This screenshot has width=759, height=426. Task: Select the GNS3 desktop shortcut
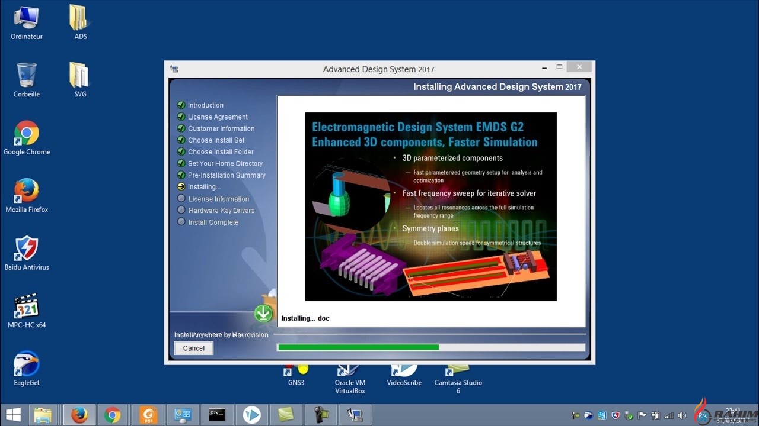tap(296, 376)
